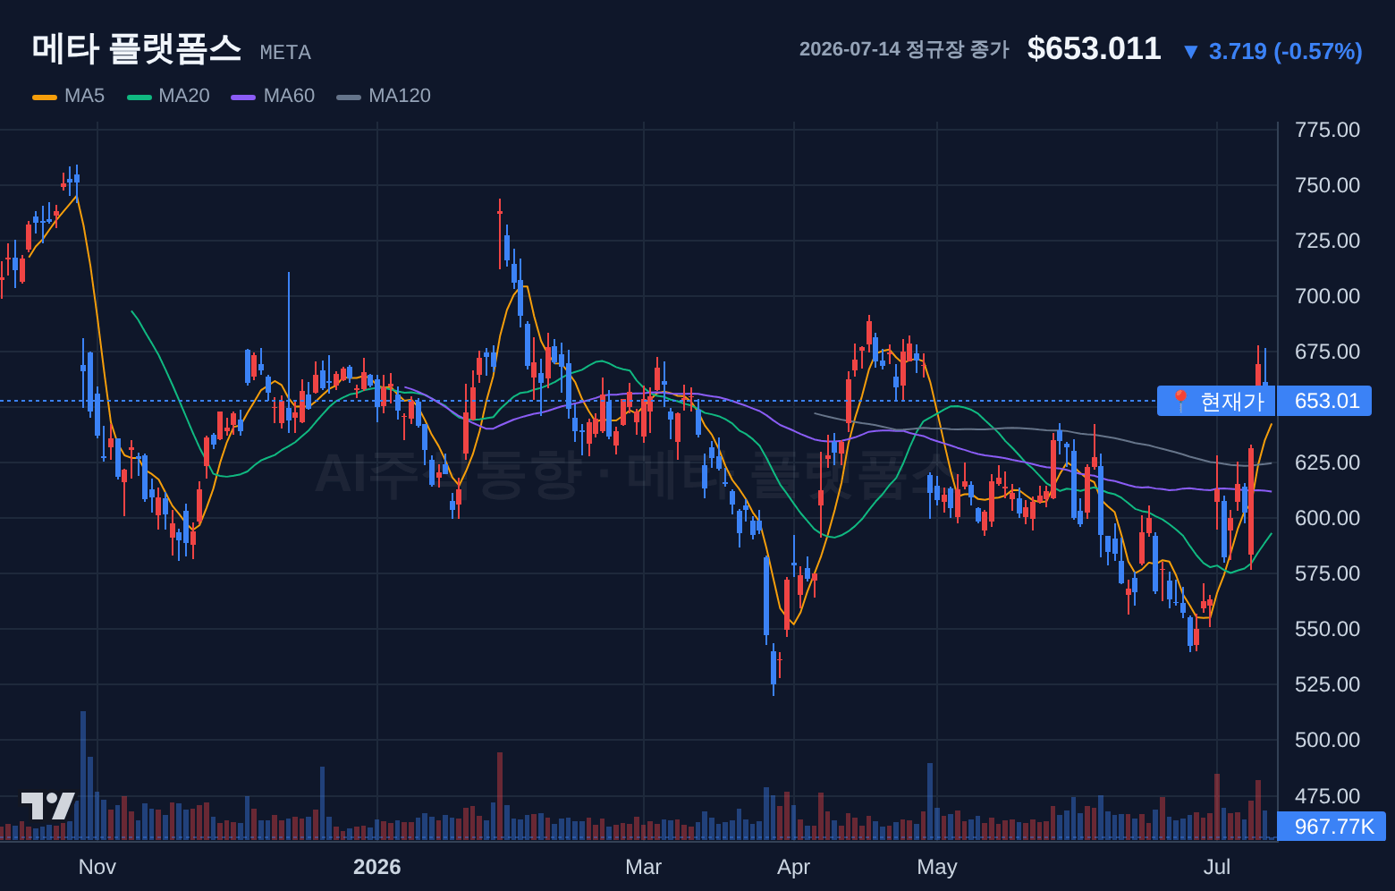Click the META ticker symbol
Viewport: 1395px width, 891px height.
pyautogui.click(x=285, y=53)
